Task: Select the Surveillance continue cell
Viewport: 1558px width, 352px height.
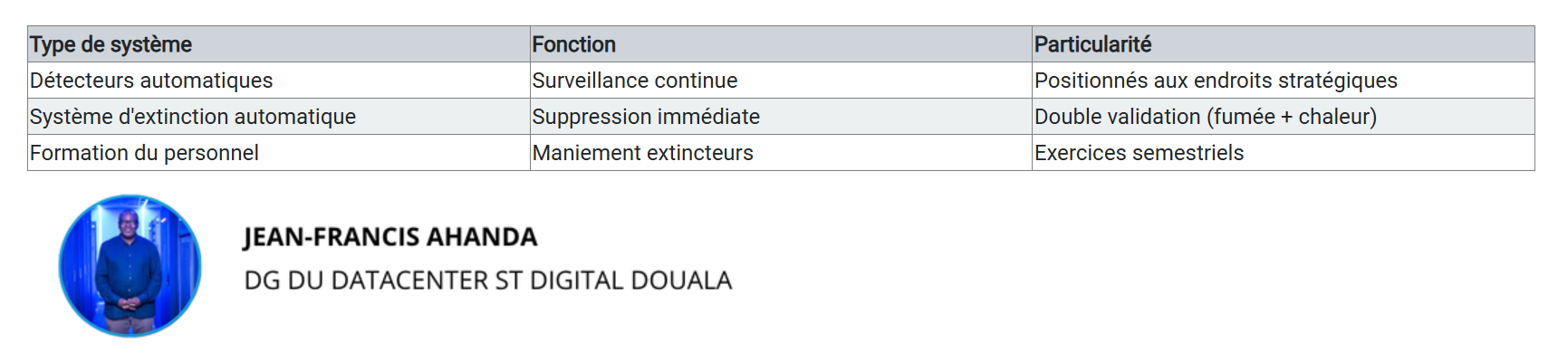Action: point(781,81)
